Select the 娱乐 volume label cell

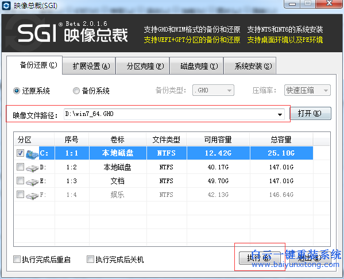click(x=118, y=195)
